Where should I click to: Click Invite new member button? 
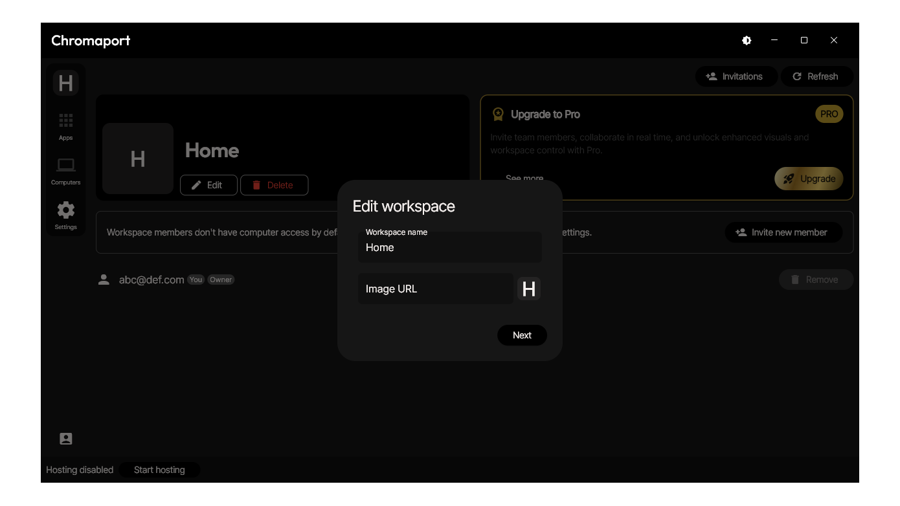pos(783,232)
